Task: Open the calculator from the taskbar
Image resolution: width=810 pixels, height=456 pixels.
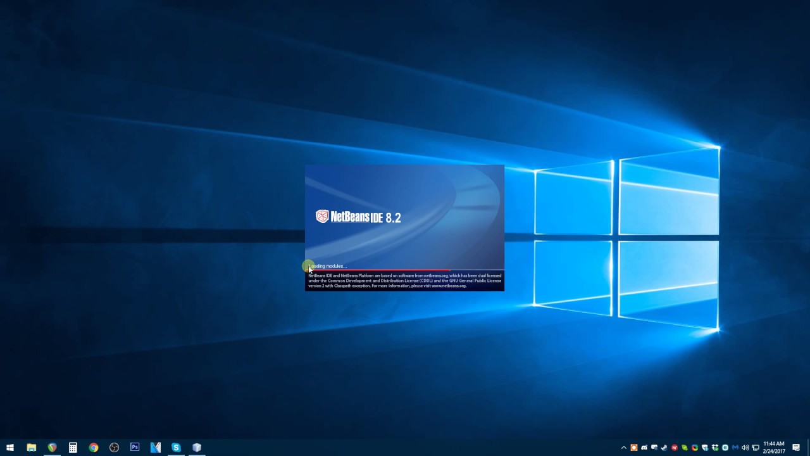Action: [x=73, y=447]
